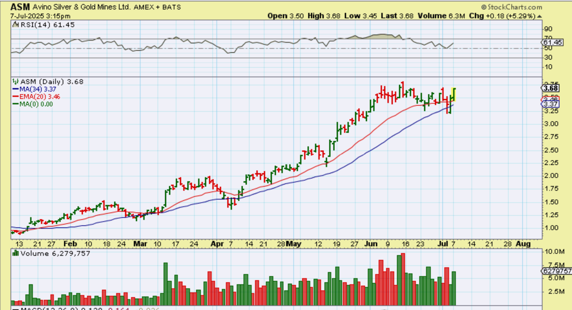Click the RSI indicator icon beside RSI(14)

(16, 25)
